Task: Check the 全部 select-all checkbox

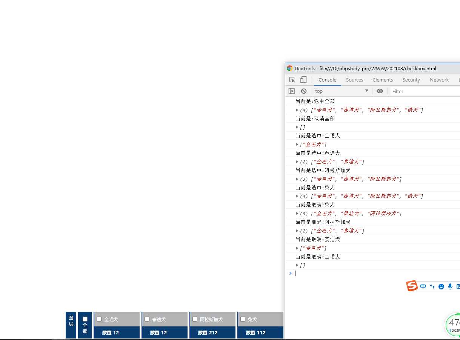Action: point(85,318)
